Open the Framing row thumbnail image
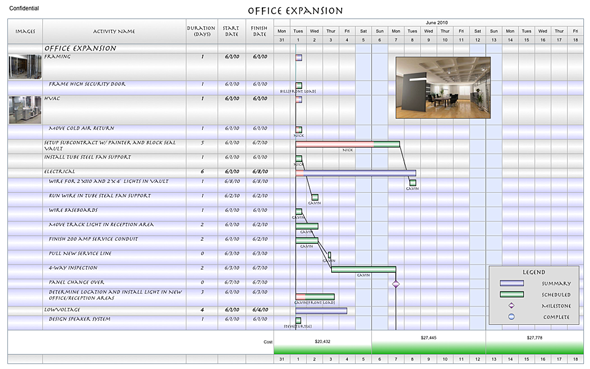 click(x=25, y=66)
